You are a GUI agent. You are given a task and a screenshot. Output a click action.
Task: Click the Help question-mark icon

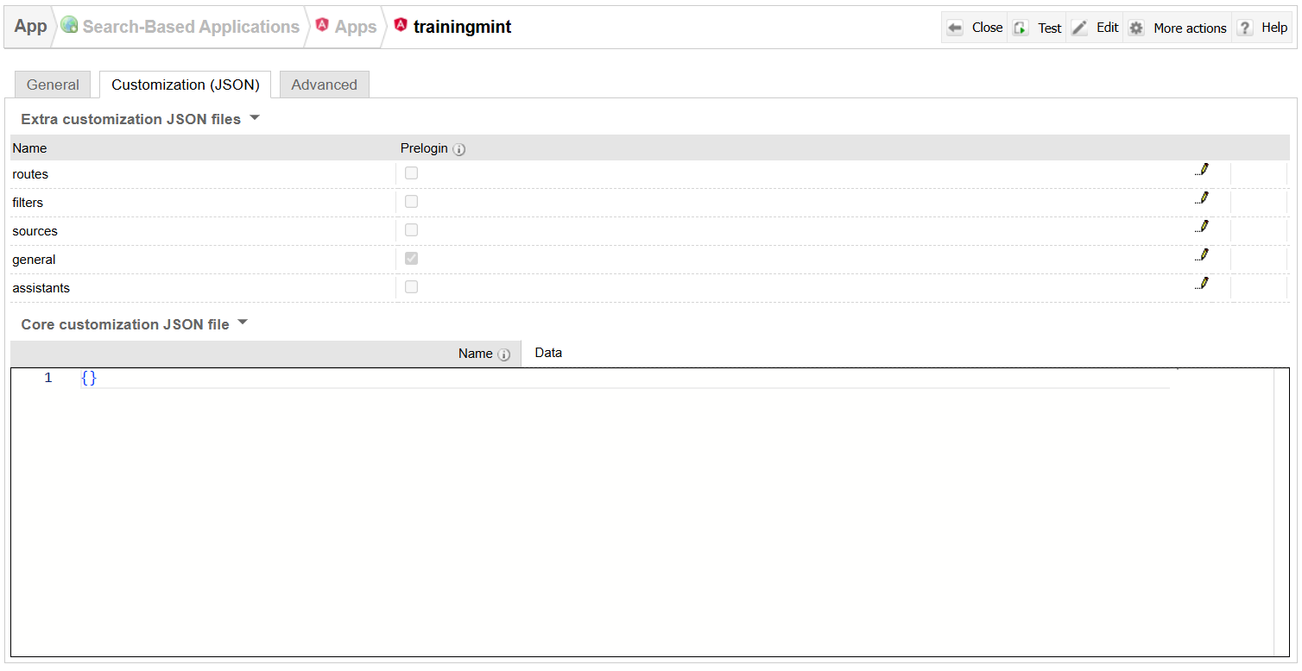pyautogui.click(x=1245, y=28)
